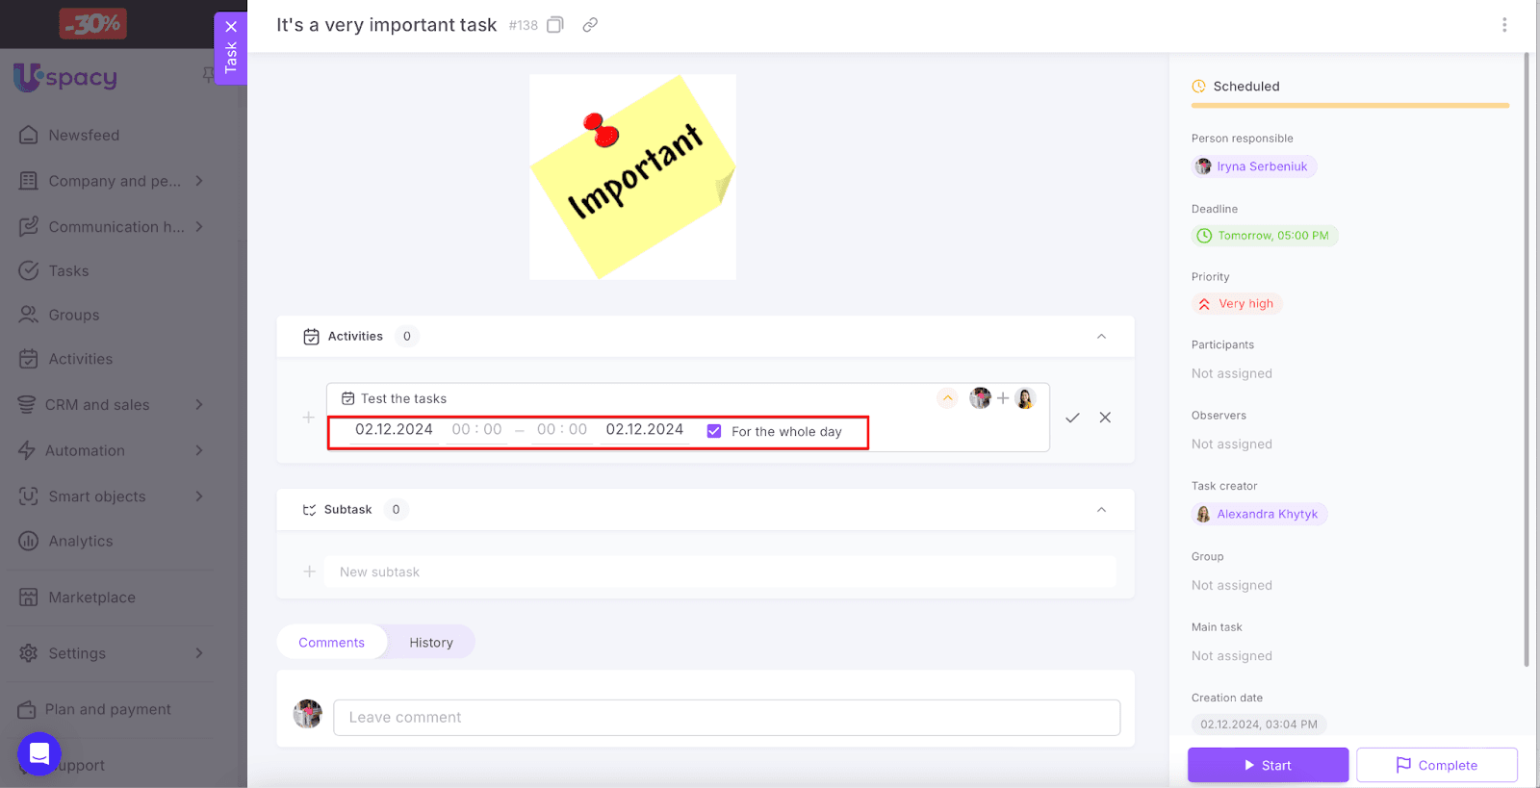The width and height of the screenshot is (1540, 788).
Task: Confirm the activity with the checkmark icon
Action: click(1072, 418)
